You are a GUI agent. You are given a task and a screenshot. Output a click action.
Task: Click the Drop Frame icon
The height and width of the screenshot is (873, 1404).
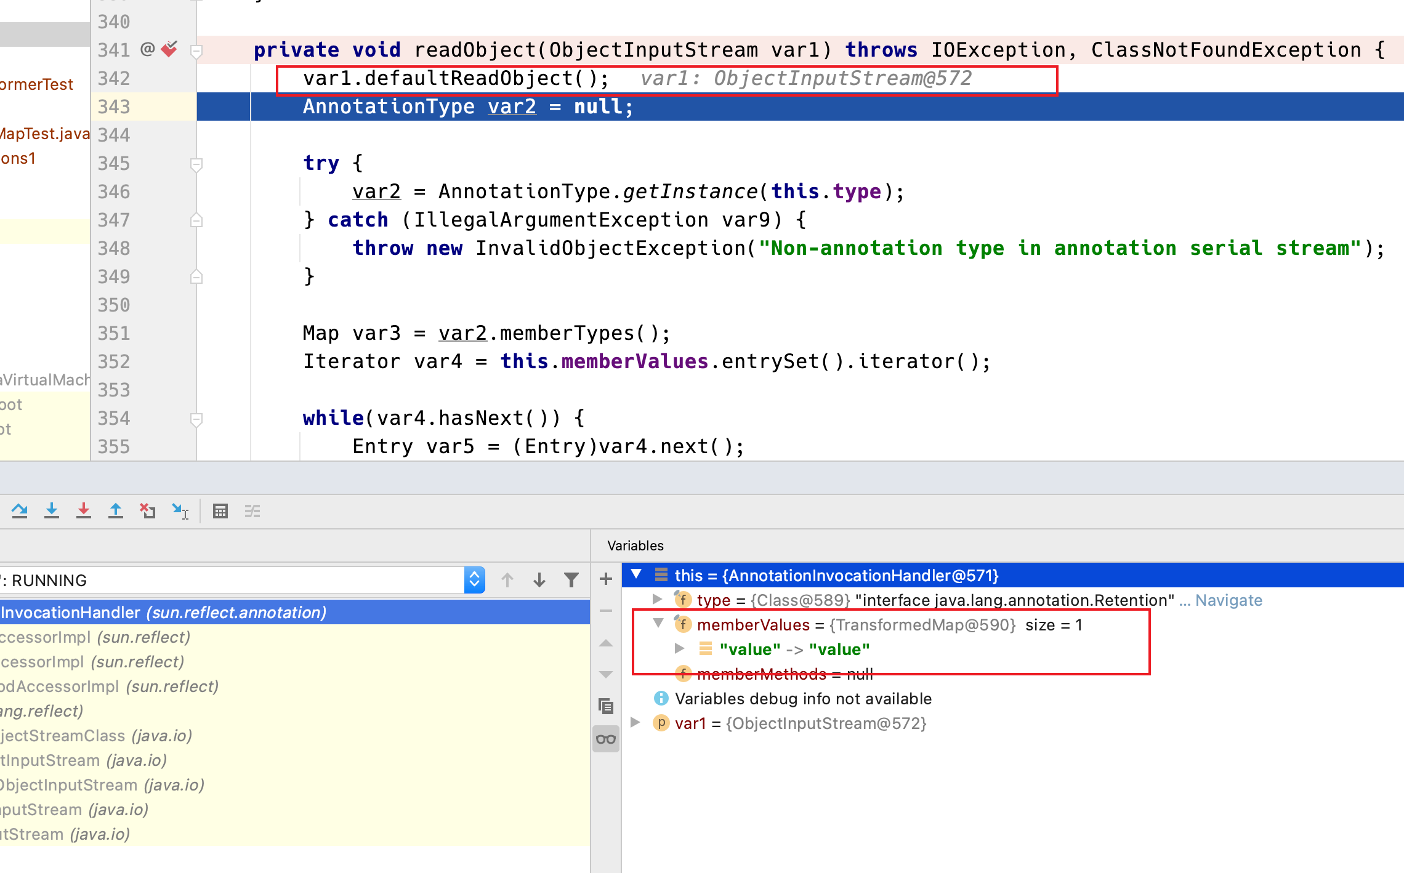pyautogui.click(x=147, y=511)
